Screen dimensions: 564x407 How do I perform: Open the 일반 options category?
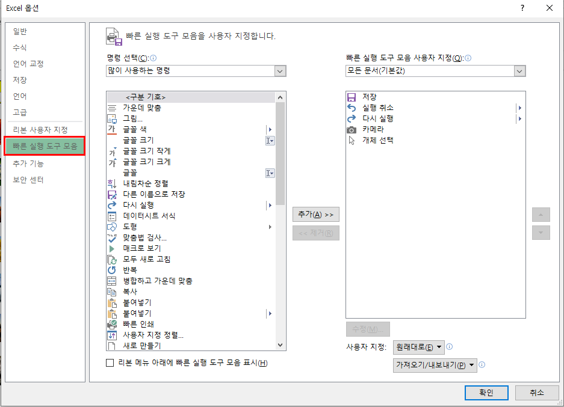(x=20, y=32)
